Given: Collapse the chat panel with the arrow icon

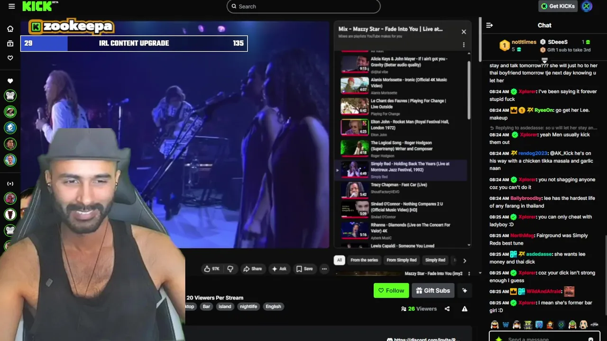Looking at the screenshot, I should coord(489,26).
